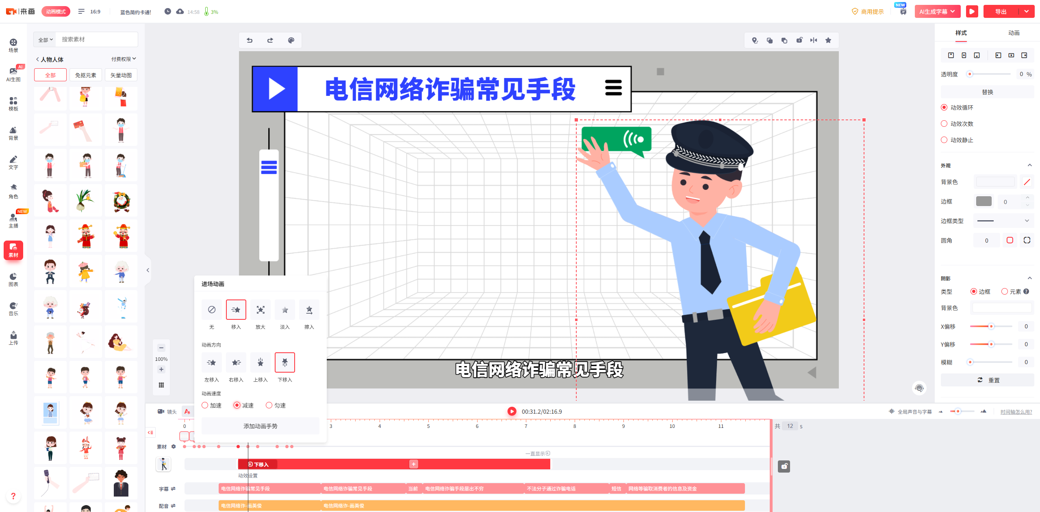Image resolution: width=1040 pixels, height=512 pixels.
Task: Open the 付费权限 filter dropdown
Action: click(x=124, y=59)
